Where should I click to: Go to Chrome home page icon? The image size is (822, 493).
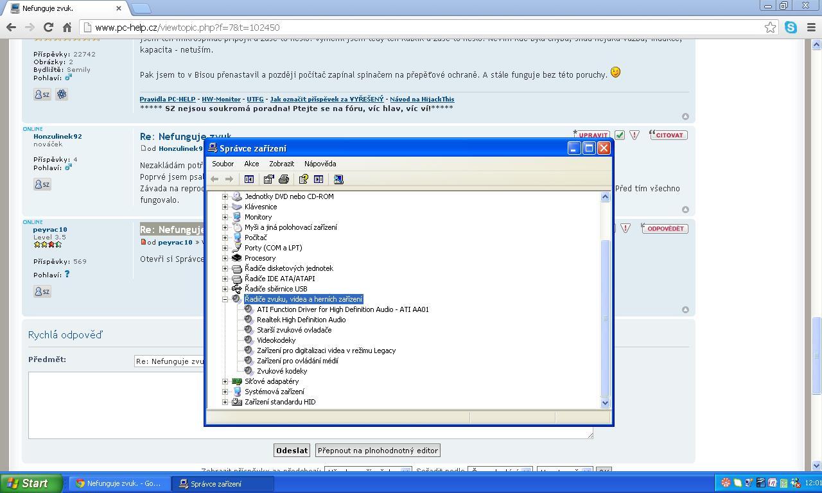(67, 27)
